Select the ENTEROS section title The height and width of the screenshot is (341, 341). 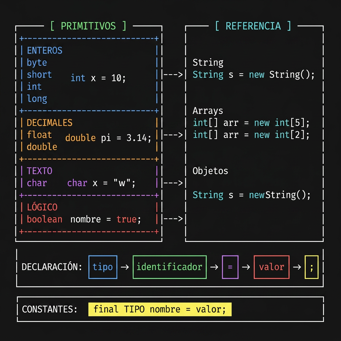pyautogui.click(x=45, y=51)
